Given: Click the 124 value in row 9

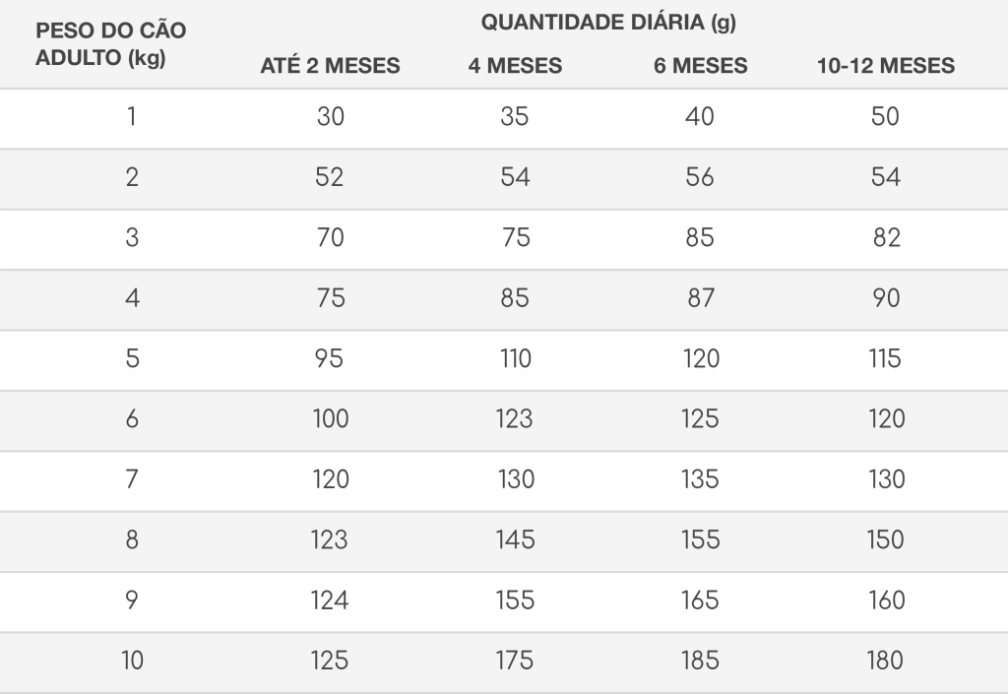Looking at the screenshot, I should click(x=330, y=600).
